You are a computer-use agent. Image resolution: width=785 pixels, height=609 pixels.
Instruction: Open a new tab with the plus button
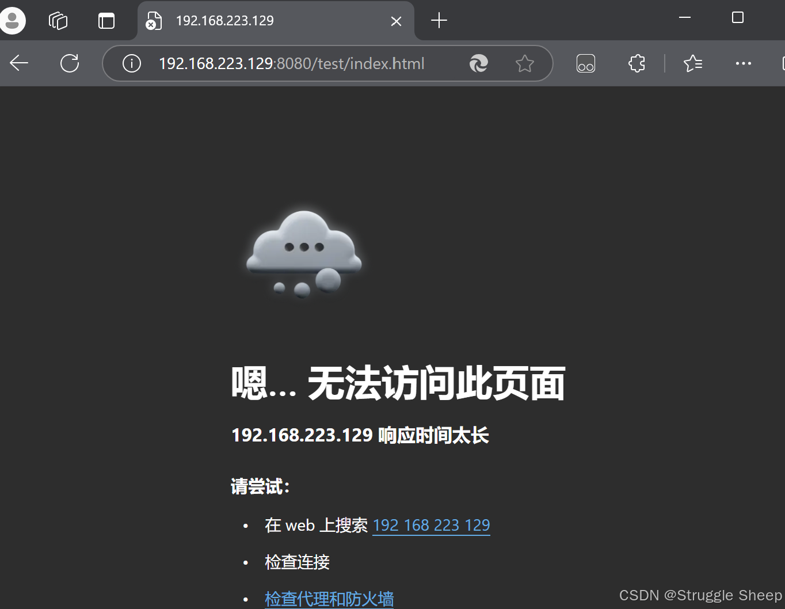pyautogui.click(x=439, y=21)
